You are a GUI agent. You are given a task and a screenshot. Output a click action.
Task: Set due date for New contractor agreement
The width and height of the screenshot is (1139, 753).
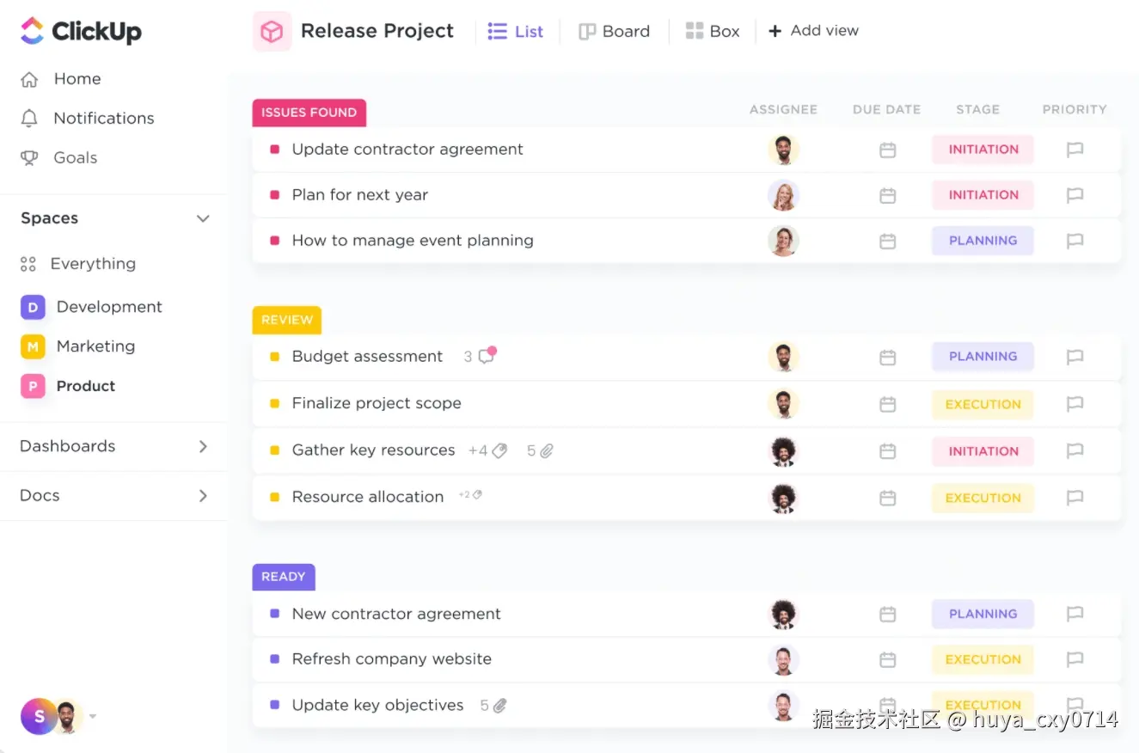pyautogui.click(x=887, y=614)
